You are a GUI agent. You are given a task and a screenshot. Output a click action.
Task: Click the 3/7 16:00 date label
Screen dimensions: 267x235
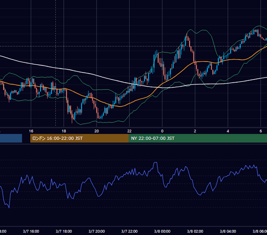tap(31, 231)
